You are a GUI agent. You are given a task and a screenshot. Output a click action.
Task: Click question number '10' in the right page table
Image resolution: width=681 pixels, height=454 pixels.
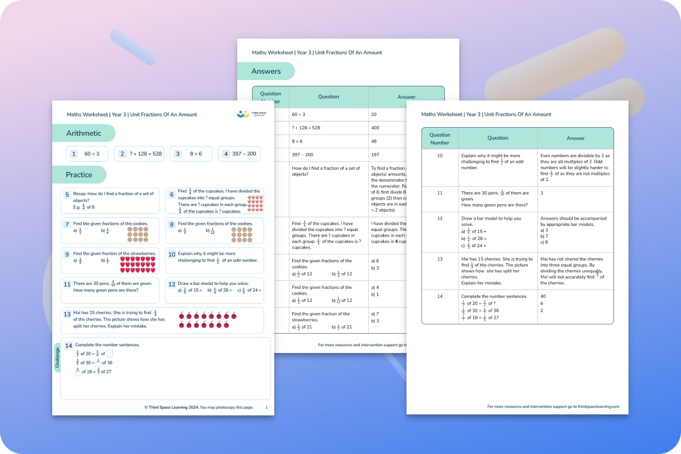coord(440,155)
